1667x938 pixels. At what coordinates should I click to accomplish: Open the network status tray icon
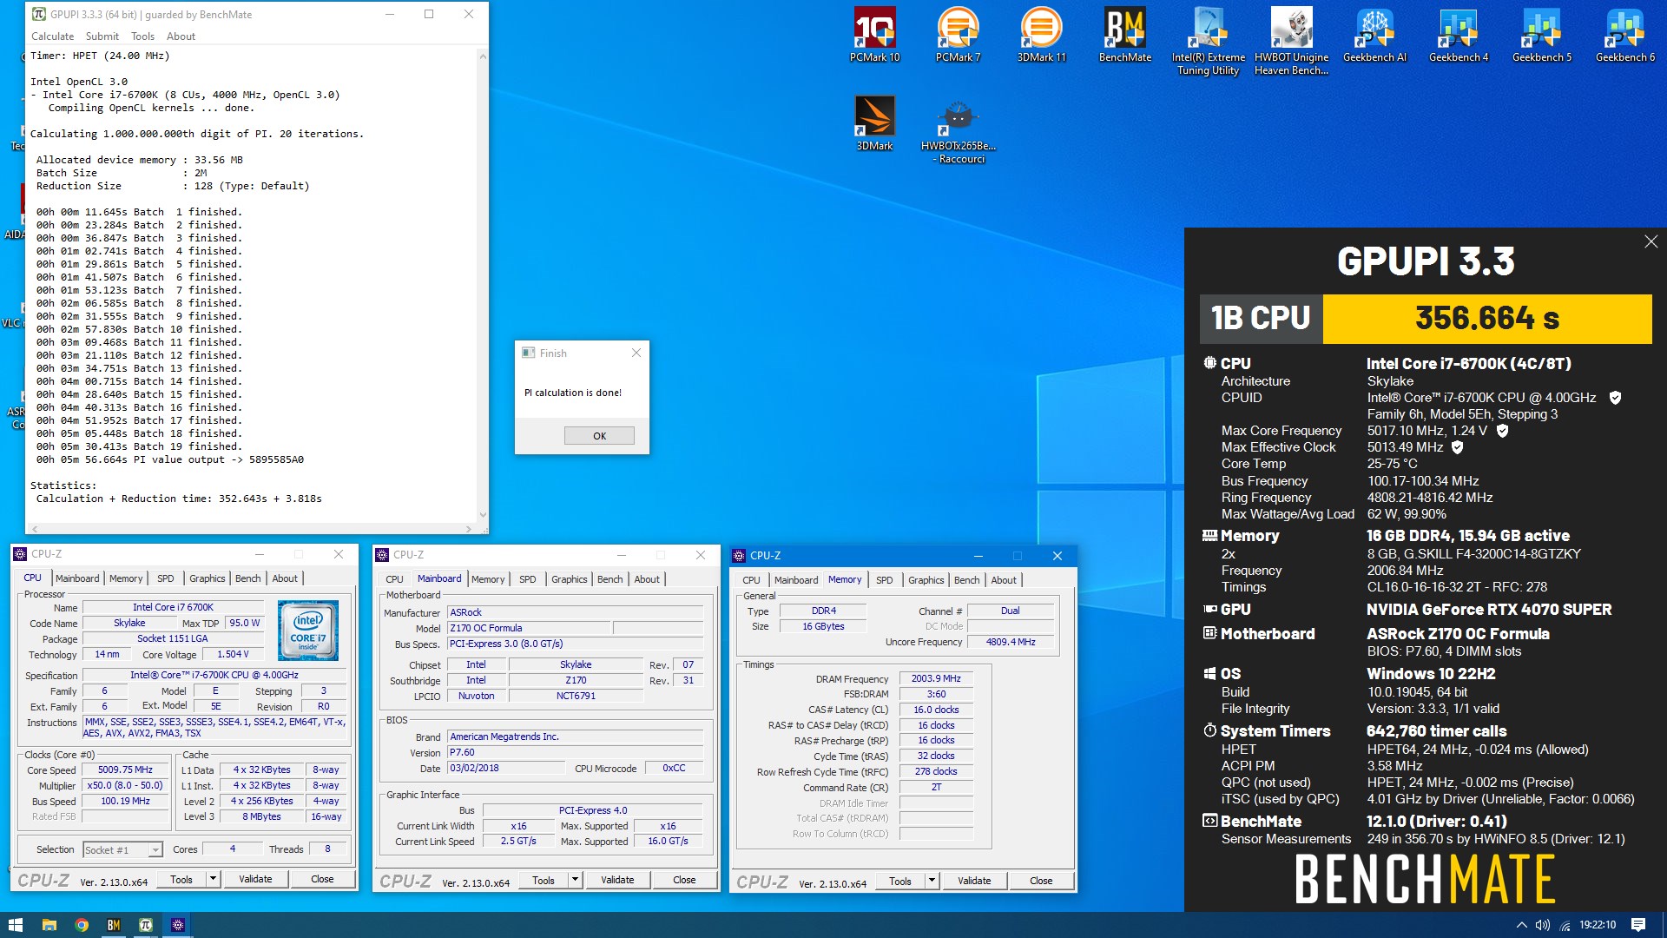[1565, 925]
